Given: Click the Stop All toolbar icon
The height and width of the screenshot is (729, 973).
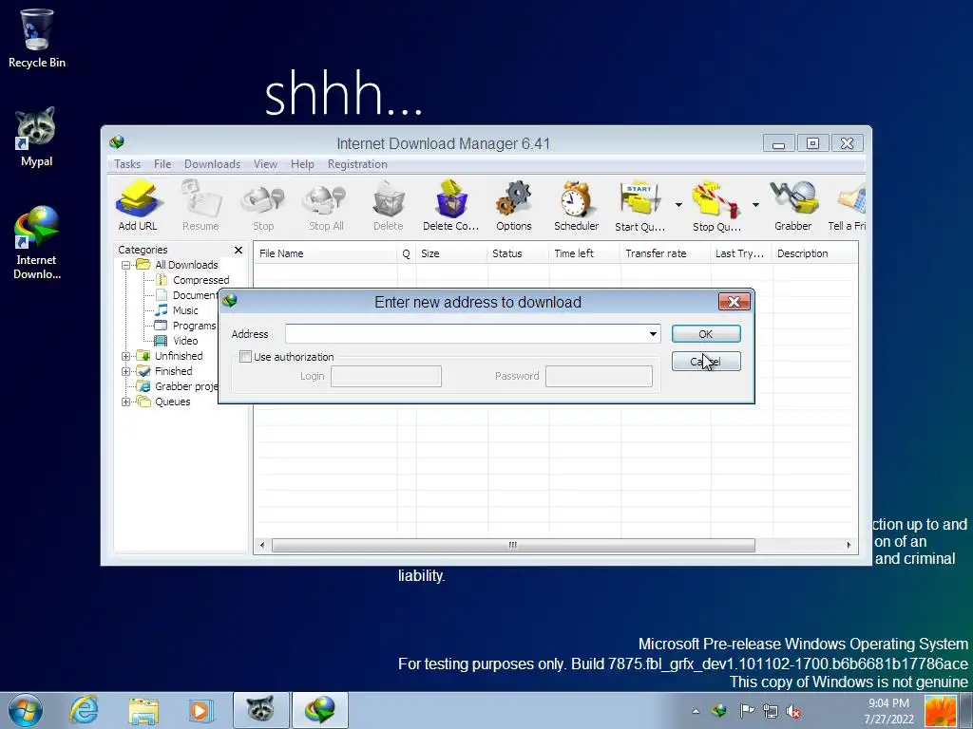Looking at the screenshot, I should (x=326, y=205).
